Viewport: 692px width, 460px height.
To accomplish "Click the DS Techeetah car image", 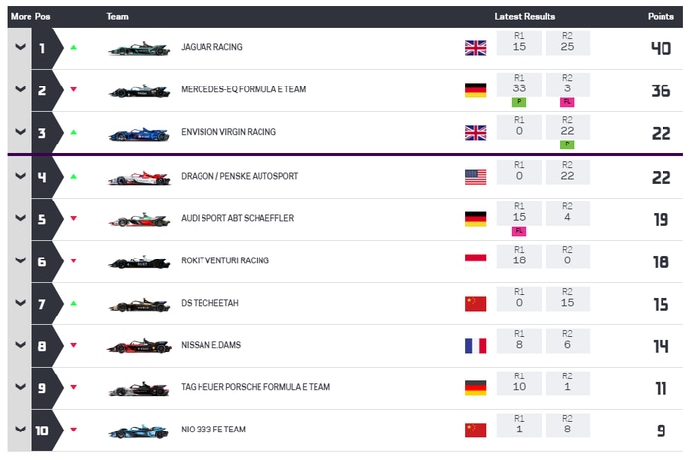I will click(x=139, y=304).
